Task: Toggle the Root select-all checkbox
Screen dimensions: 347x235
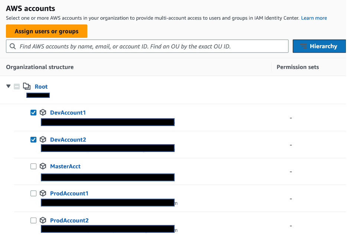Action: [x=17, y=86]
